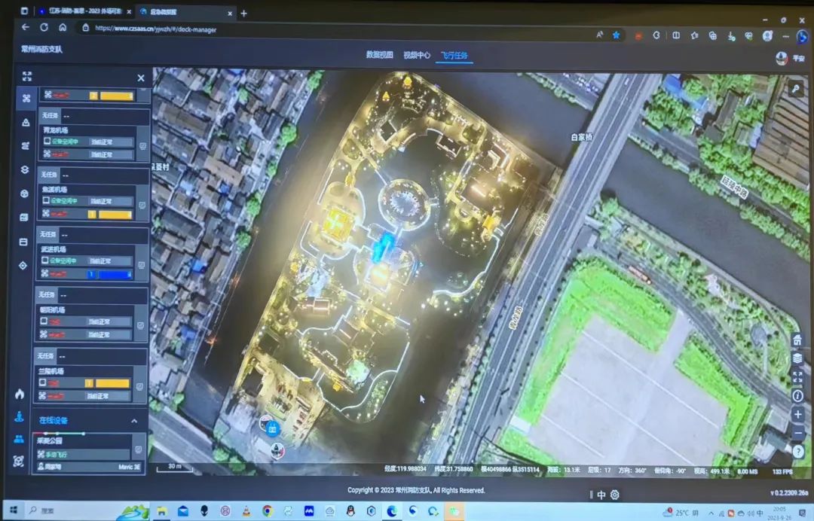814x521 pixels.
Task: Switch to the 视频中心 tab
Action: (416, 55)
